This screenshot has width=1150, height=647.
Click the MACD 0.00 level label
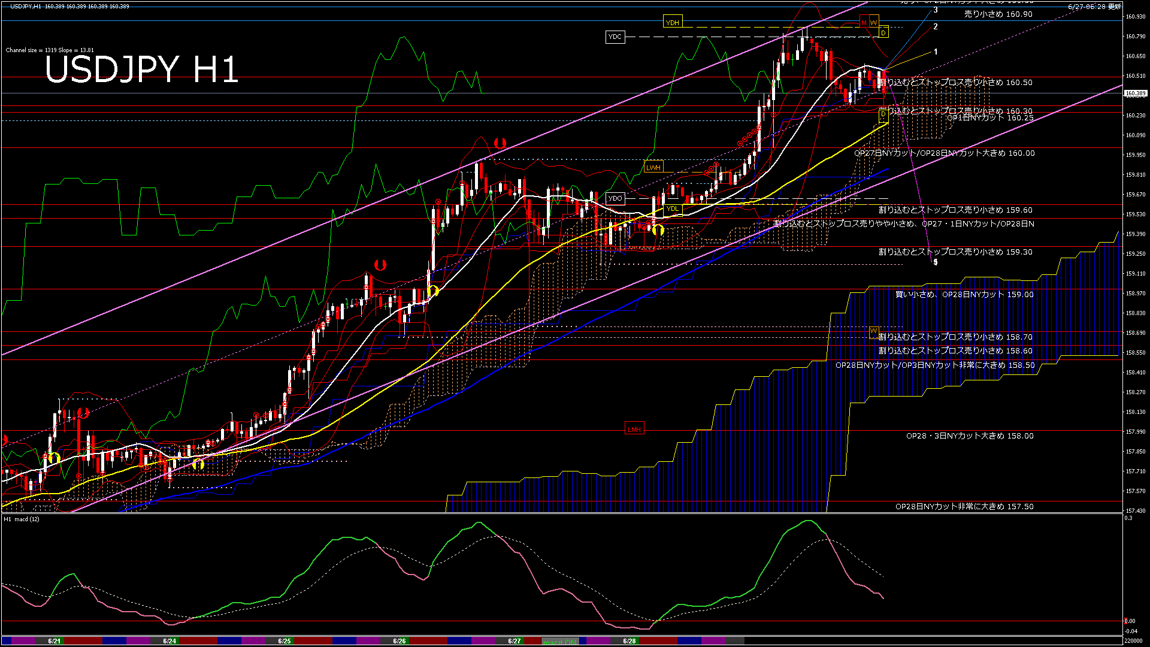tap(1130, 621)
